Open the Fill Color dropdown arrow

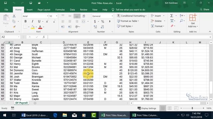[36, 27]
